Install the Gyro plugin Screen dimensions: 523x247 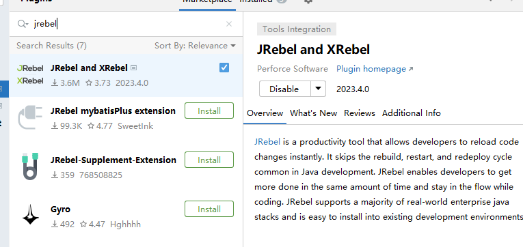(x=209, y=209)
